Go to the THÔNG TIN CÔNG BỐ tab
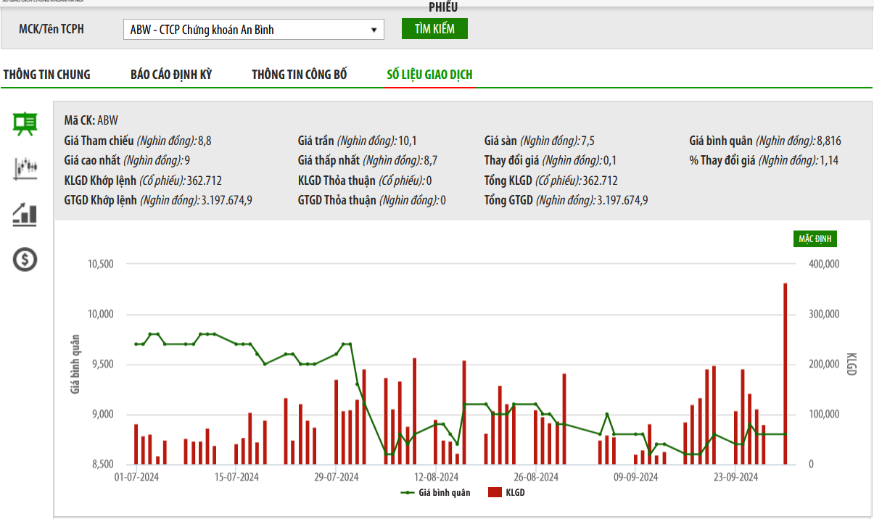874x519 pixels. (x=300, y=75)
